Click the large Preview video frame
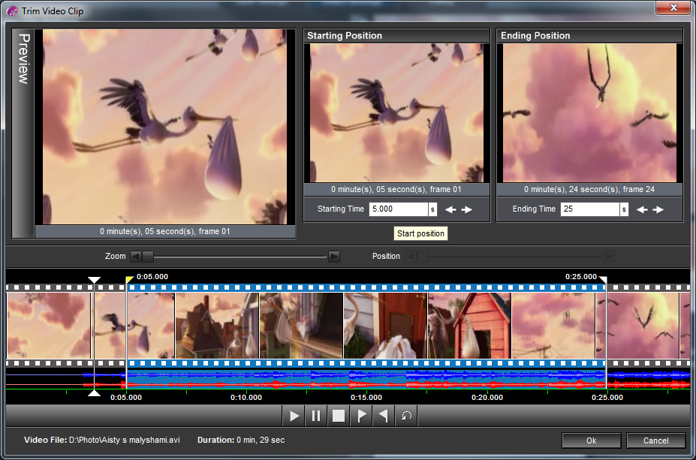Viewport: 696px width, 460px height. [x=164, y=127]
